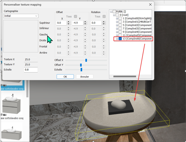The image size is (186, 142).
Task: Click the Frontal label
Action: [x=43, y=47]
